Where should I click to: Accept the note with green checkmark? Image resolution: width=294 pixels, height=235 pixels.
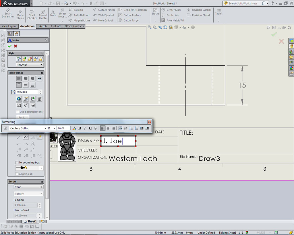click(10, 46)
